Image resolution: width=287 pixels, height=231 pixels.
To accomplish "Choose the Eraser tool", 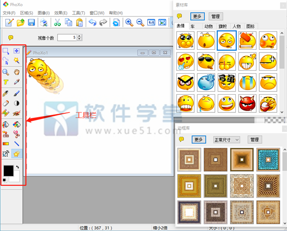I will click(x=6, y=103).
